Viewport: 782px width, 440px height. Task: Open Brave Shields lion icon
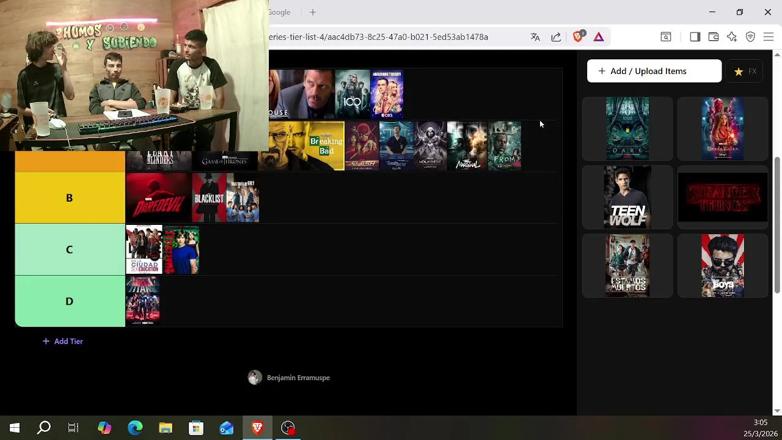point(578,37)
